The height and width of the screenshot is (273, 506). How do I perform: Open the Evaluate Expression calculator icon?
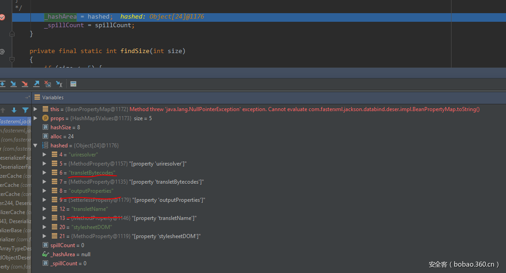[x=73, y=84]
